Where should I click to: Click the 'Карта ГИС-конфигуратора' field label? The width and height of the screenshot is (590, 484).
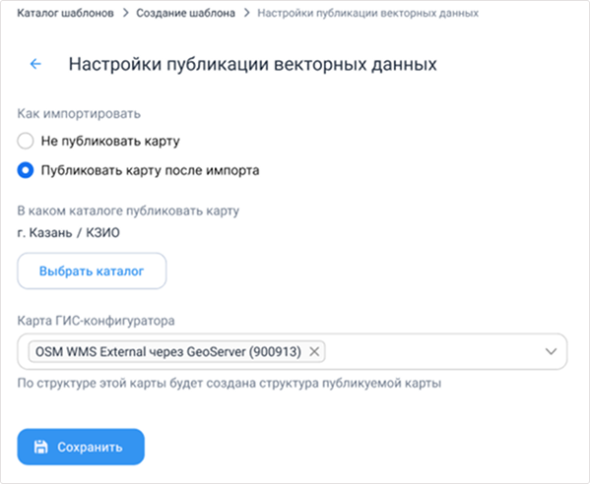point(96,321)
